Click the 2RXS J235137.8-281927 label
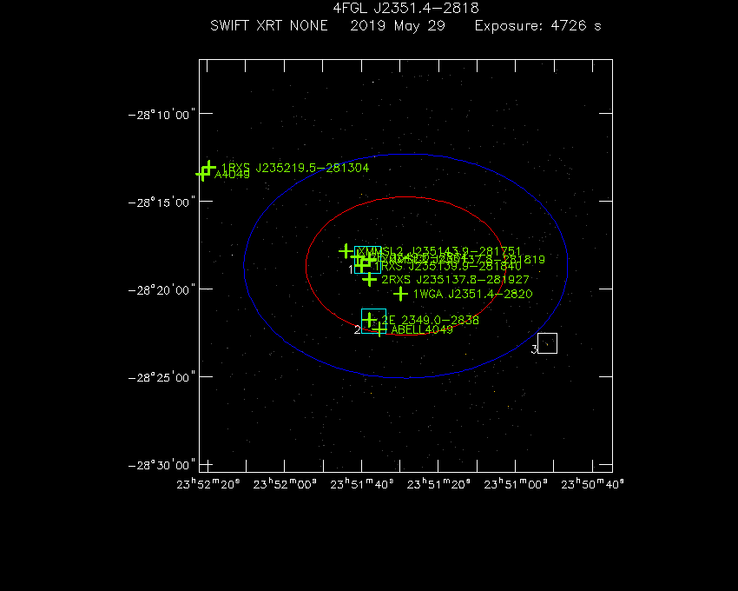Screen dimensions: 738x591 click(455, 280)
